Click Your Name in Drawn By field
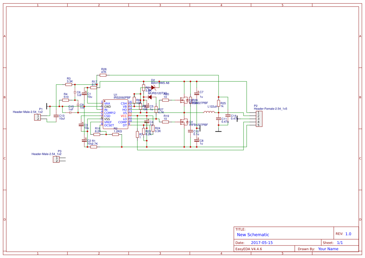The width and height of the screenshot is (365, 258). 328,249
